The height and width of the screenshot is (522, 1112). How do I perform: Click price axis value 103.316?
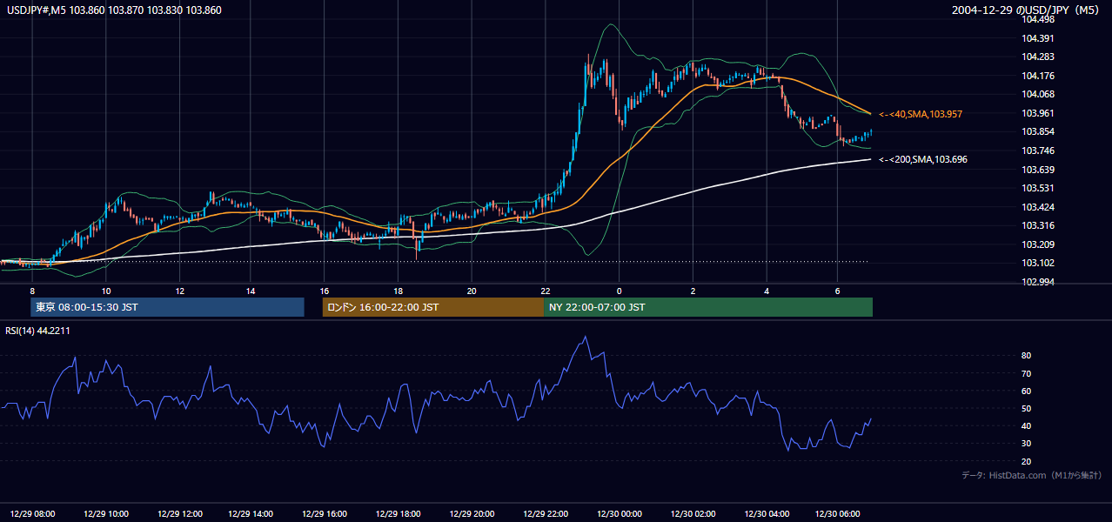(1039, 226)
